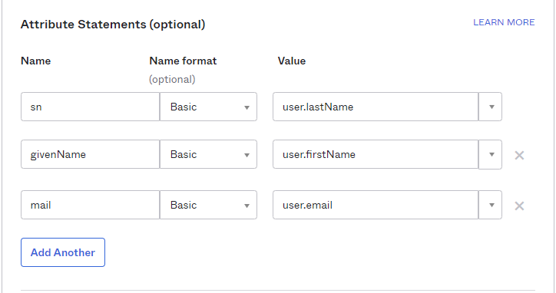This screenshot has height=293, width=556.
Task: Click the Value column label
Action: 292,61
